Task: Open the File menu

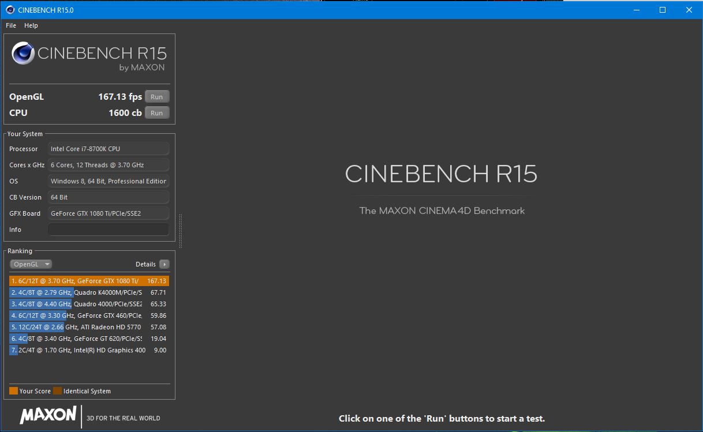Action: click(x=11, y=25)
